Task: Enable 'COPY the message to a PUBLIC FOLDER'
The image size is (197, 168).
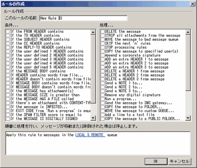Action: point(102,119)
